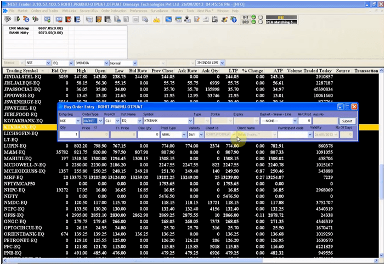385x265 pixels.
Task: Expand the Exchg-Seg NSE dropdown in order entry
Action: pos(78,121)
